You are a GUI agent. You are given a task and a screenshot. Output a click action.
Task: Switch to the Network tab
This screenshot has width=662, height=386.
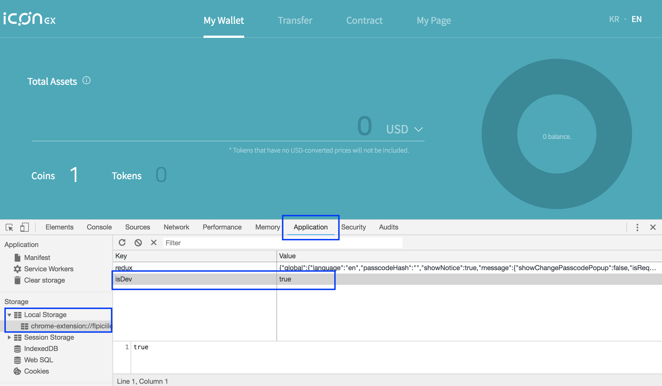click(x=176, y=227)
